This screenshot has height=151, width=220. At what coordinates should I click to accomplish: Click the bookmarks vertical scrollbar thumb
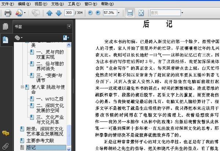[69, 135]
